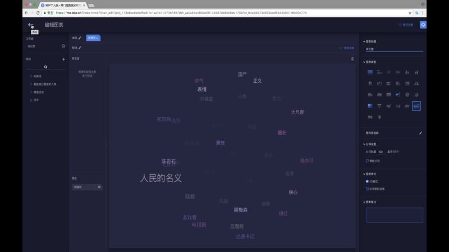Edit 图内筛选器 with the pencil icon
Viewport: 449px width, 252px height.
click(x=420, y=133)
